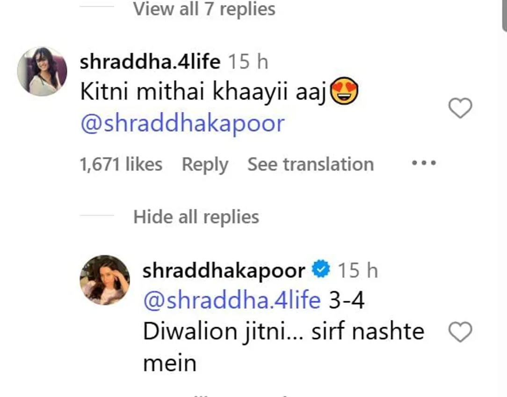Open the shraddhakapoor username in the reply
This screenshot has width=507, height=397.
click(224, 270)
